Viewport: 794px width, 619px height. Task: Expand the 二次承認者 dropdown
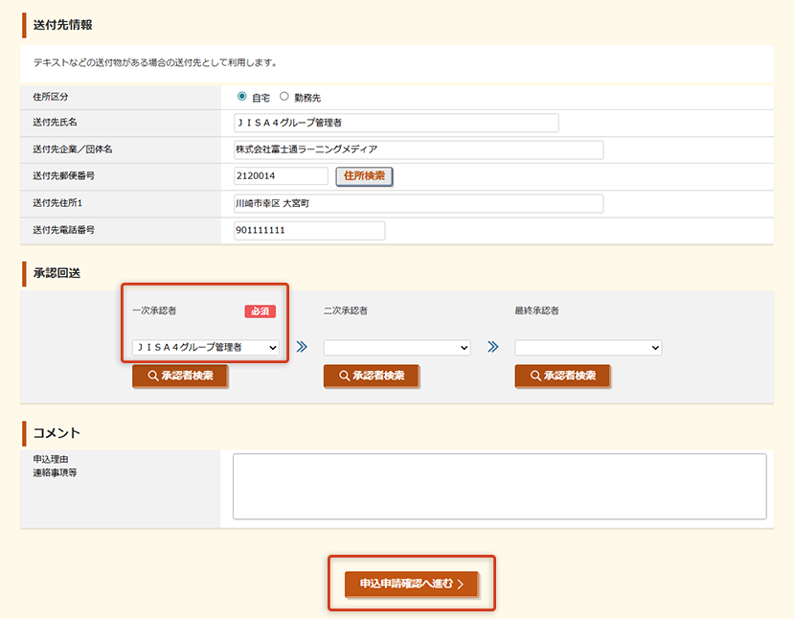pos(397,347)
